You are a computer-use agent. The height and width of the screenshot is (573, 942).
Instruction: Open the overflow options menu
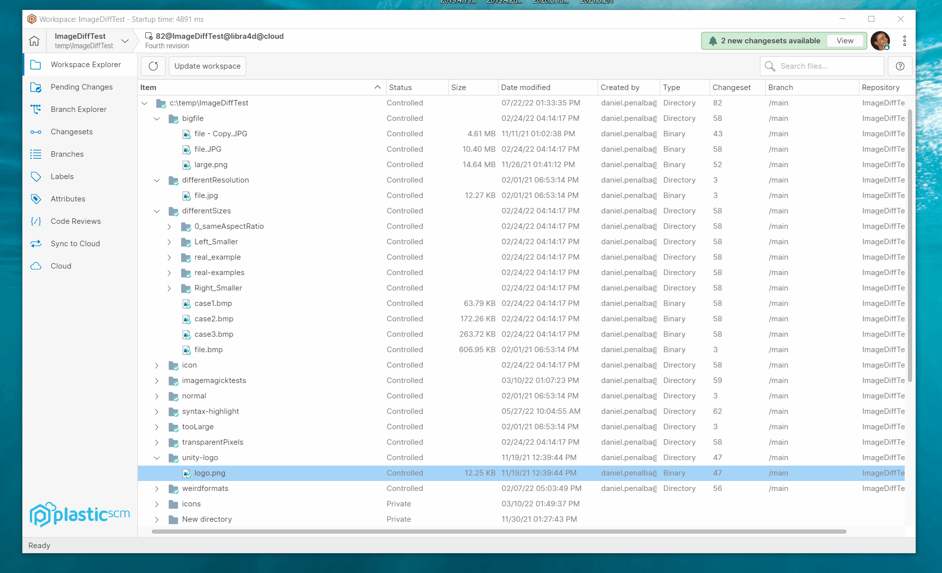click(905, 41)
